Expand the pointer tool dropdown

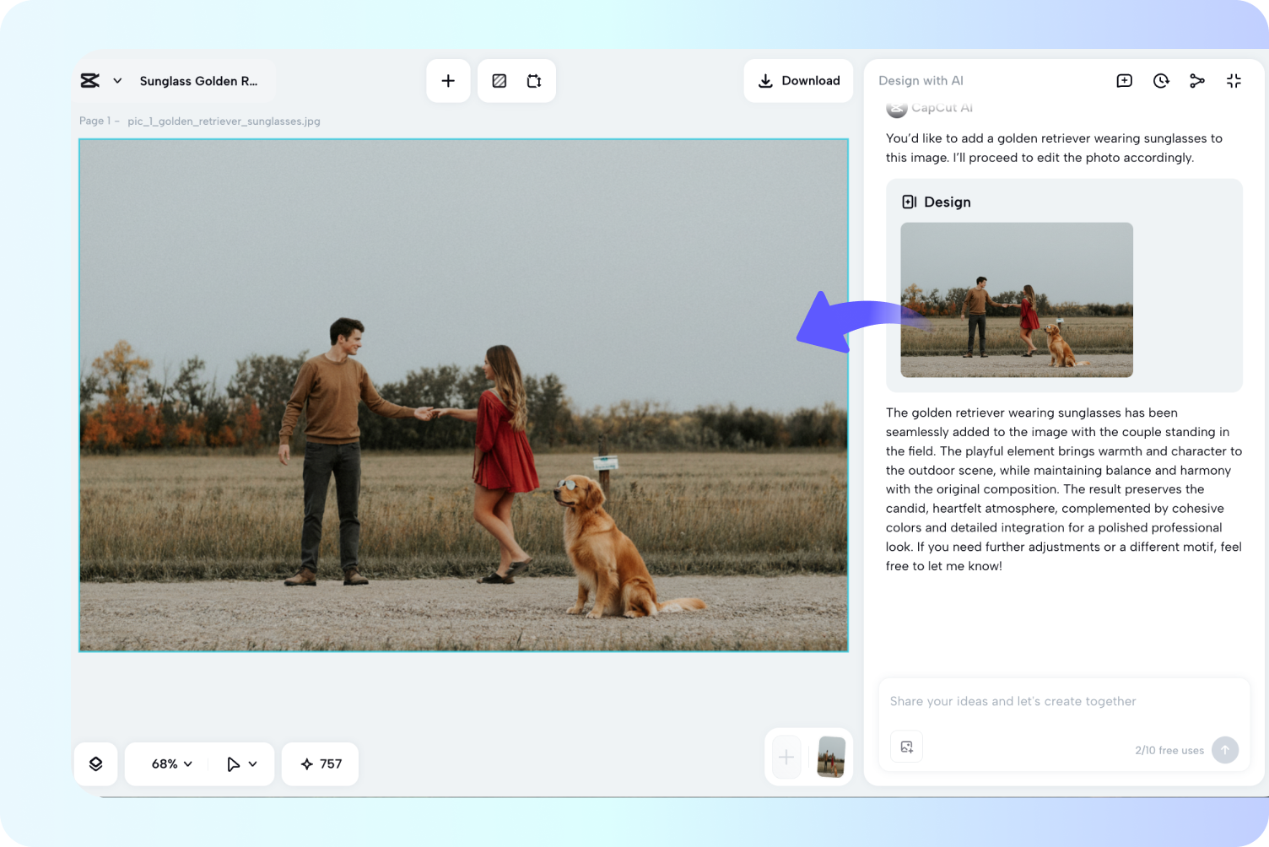click(x=252, y=763)
